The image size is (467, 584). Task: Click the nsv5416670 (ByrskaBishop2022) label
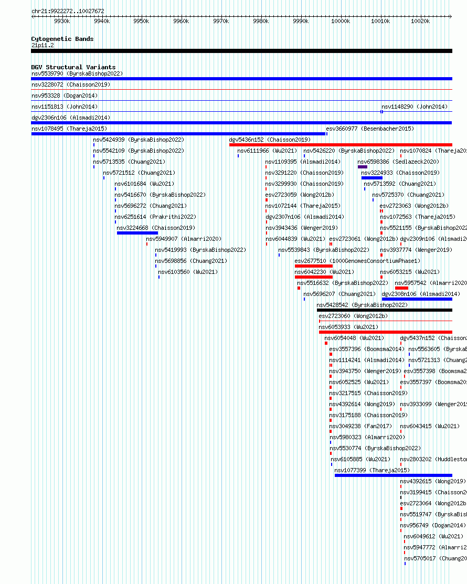(160, 195)
